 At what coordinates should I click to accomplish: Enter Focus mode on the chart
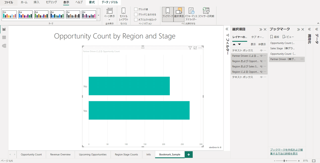click(195, 48)
